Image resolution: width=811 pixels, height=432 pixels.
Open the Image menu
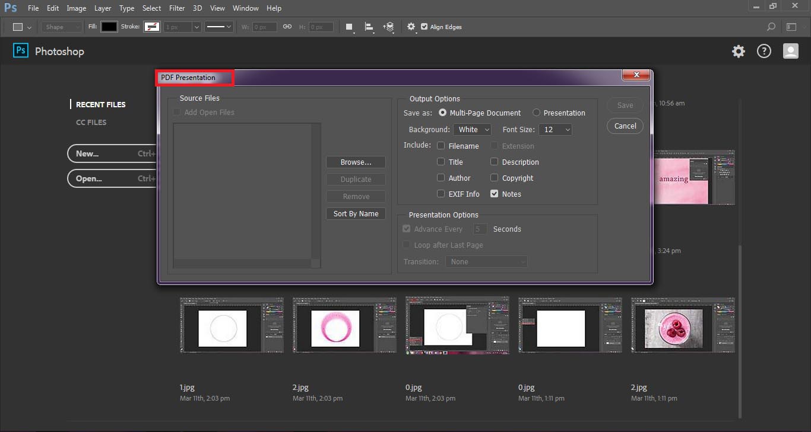[76, 8]
